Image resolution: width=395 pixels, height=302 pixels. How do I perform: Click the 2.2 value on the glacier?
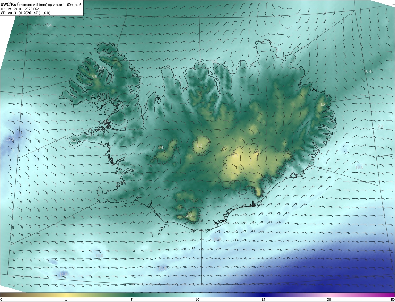tap(199, 145)
